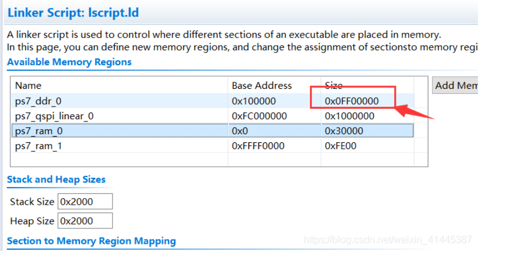Click the Stack and Heap Sizes heading
The height and width of the screenshot is (256, 516).
tap(56, 179)
